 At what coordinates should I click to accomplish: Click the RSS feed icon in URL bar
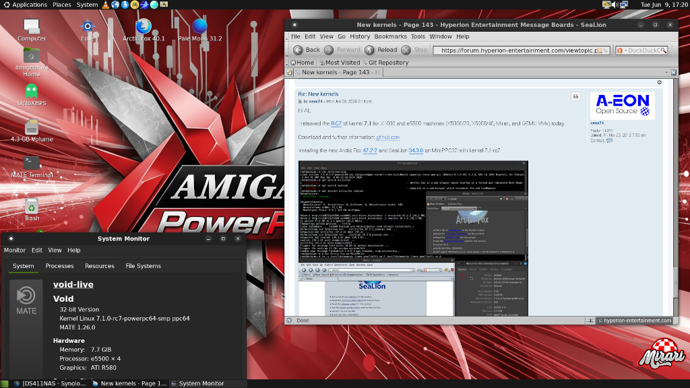tap(599, 51)
